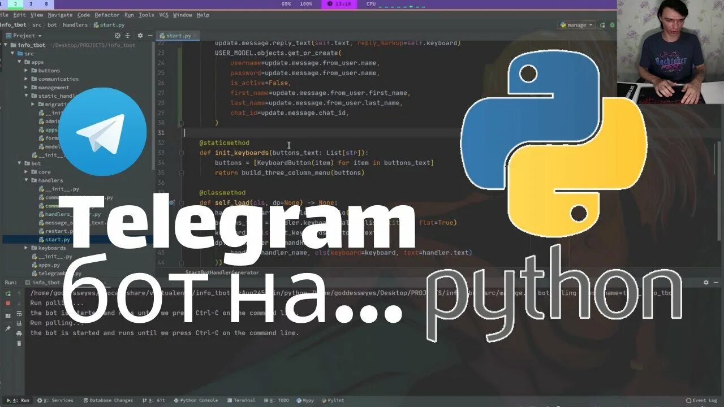The height and width of the screenshot is (407, 724).
Task: Fold the init_keyboards method at line 33
Action: pyautogui.click(x=182, y=153)
